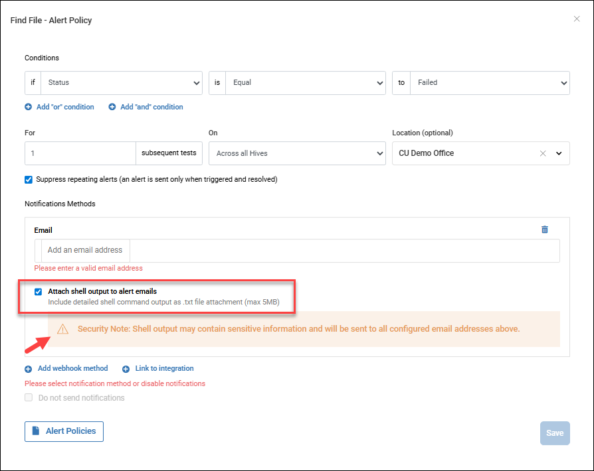Toggle Attach shell output to alert emails
The image size is (594, 471).
click(38, 292)
